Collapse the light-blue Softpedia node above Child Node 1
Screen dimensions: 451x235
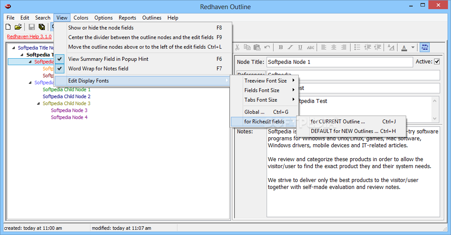tap(30, 83)
